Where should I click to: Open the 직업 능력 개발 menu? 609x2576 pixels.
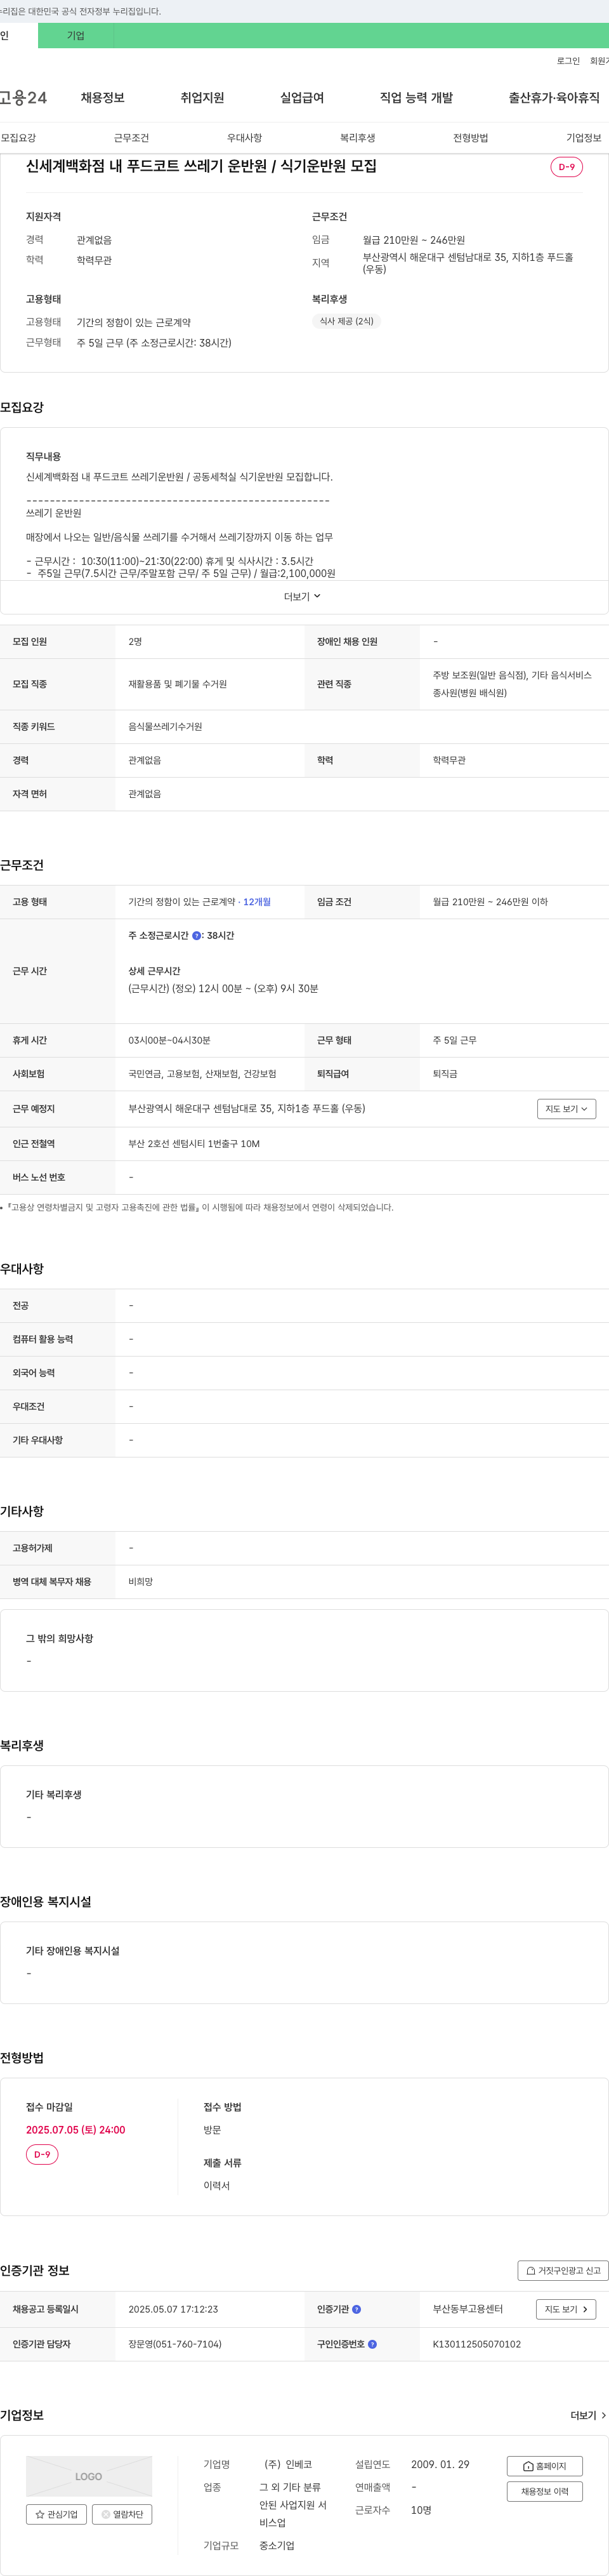pos(416,98)
